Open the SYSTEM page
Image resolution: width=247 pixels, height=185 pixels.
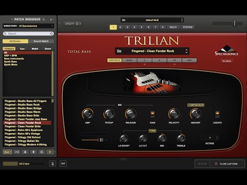pos(188,27)
